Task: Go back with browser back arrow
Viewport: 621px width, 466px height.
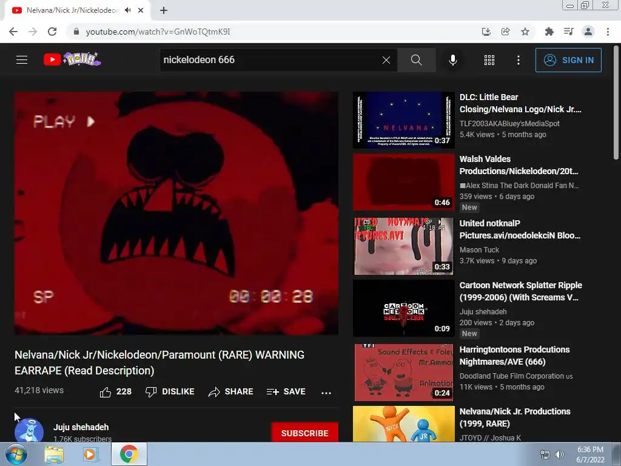Action: [13, 32]
